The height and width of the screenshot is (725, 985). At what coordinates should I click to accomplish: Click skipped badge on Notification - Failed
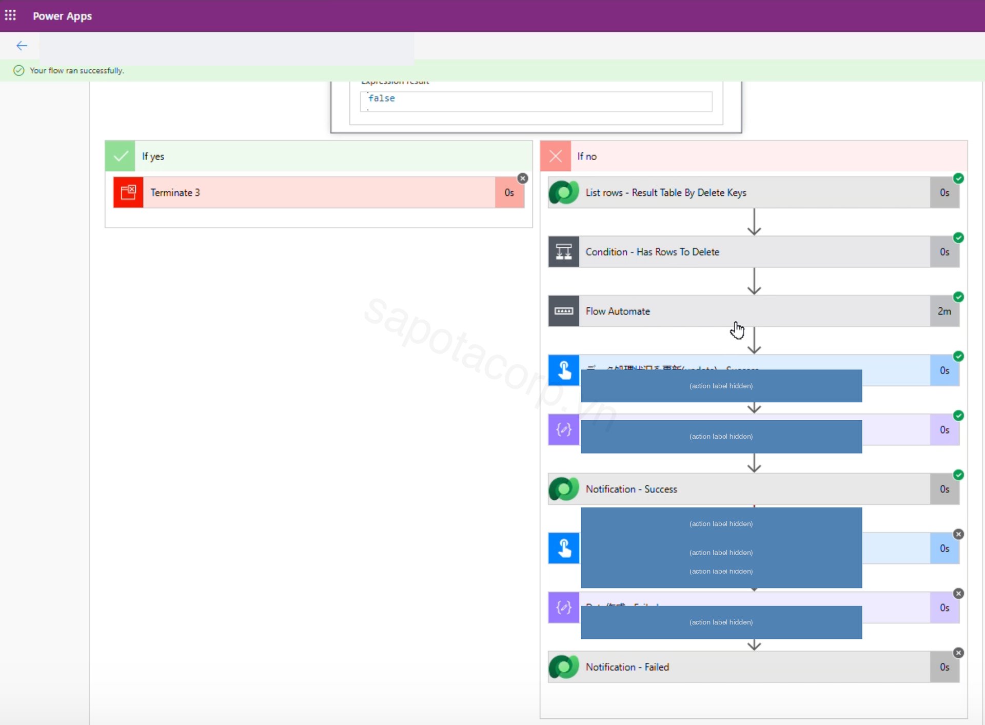[958, 653]
